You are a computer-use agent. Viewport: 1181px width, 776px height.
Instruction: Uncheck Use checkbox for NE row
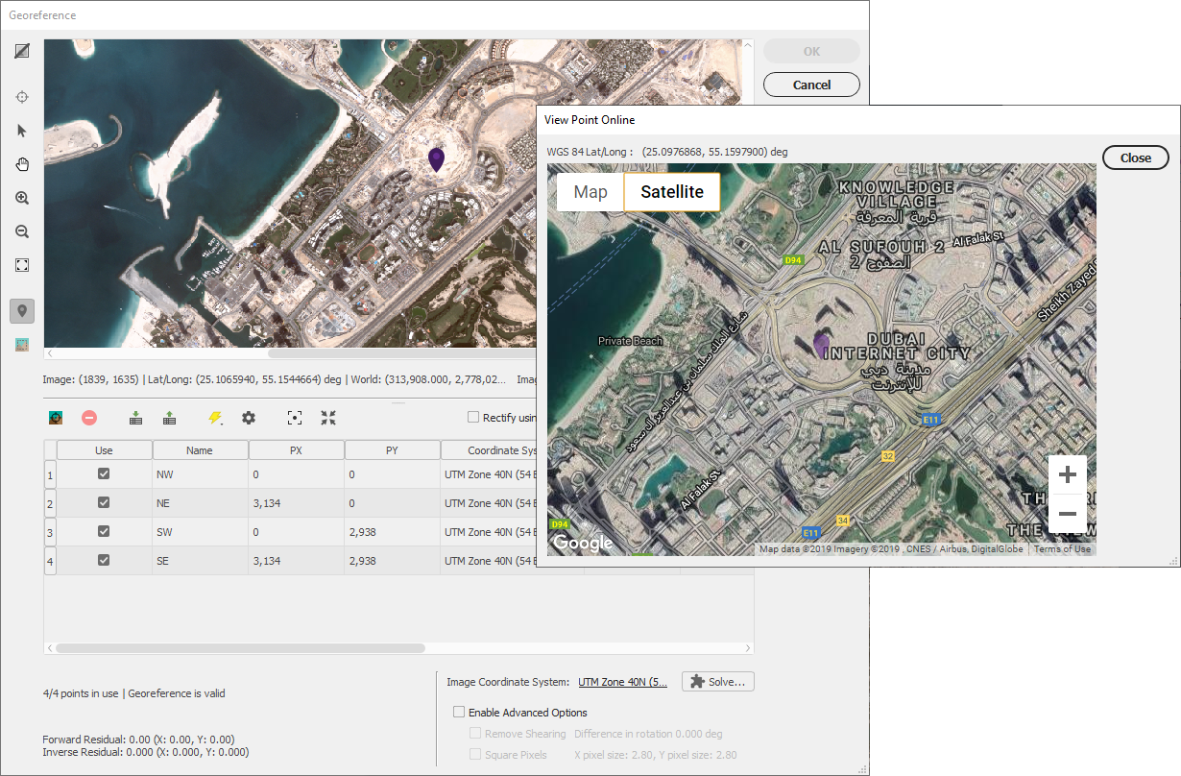[x=104, y=502]
